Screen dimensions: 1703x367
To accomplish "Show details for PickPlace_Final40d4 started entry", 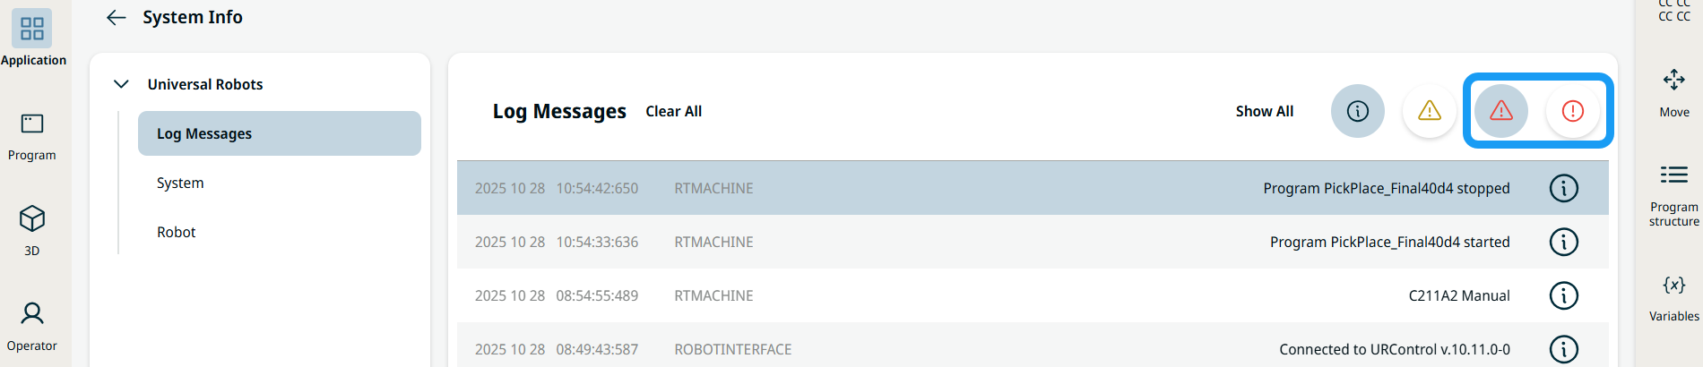I will (x=1564, y=242).
